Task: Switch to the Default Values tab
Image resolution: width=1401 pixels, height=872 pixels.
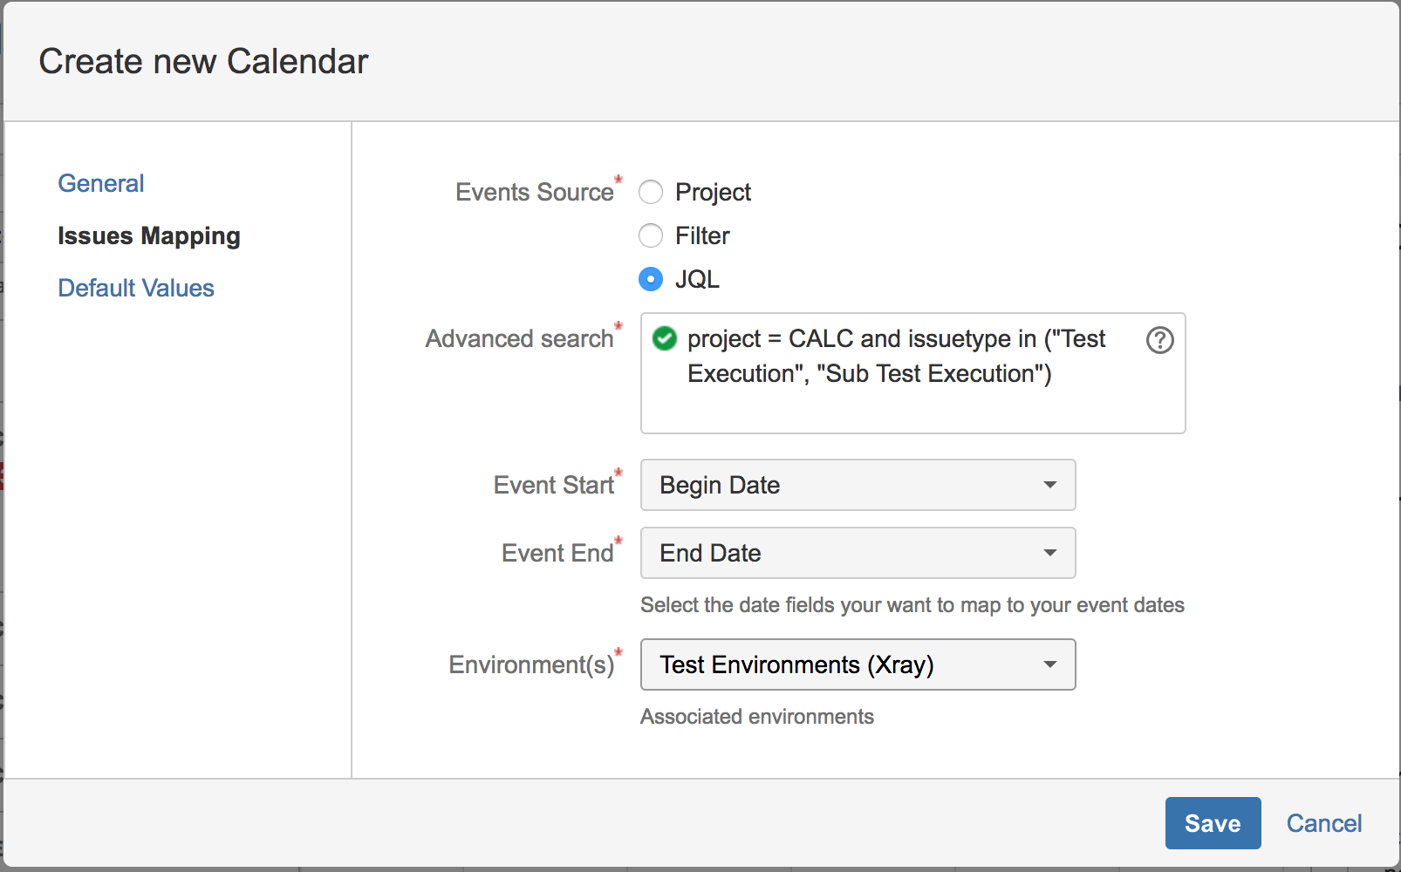Action: point(136,288)
